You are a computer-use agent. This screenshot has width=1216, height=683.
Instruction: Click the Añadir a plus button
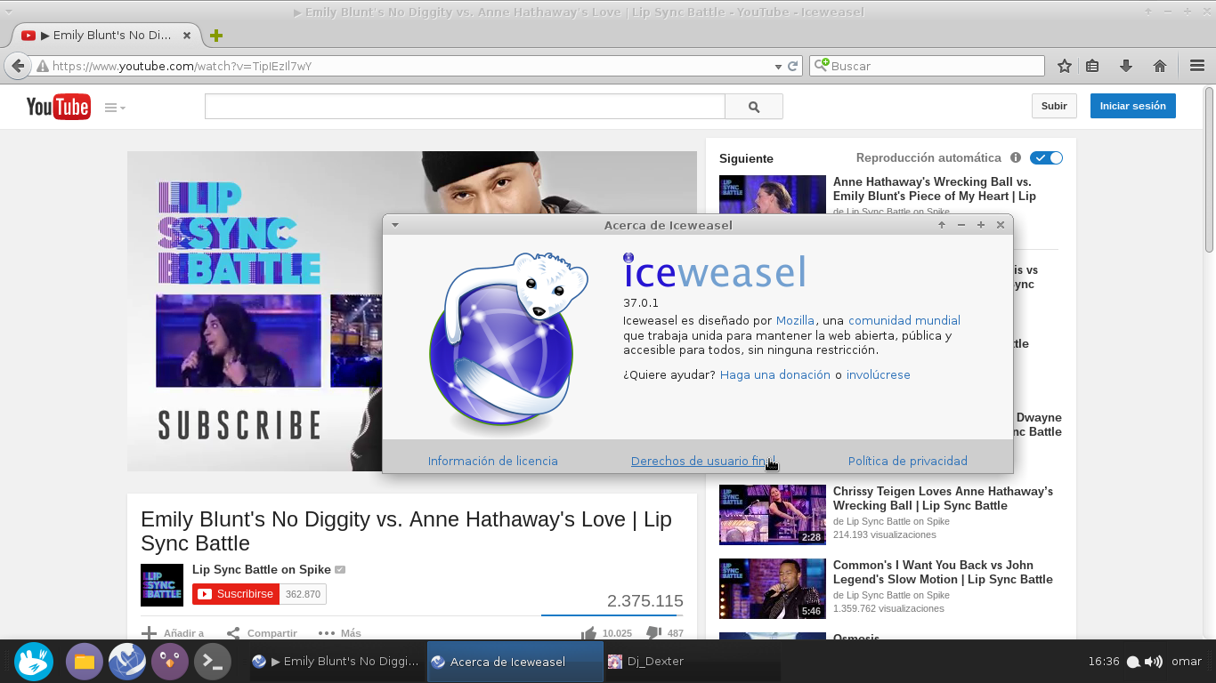(173, 633)
